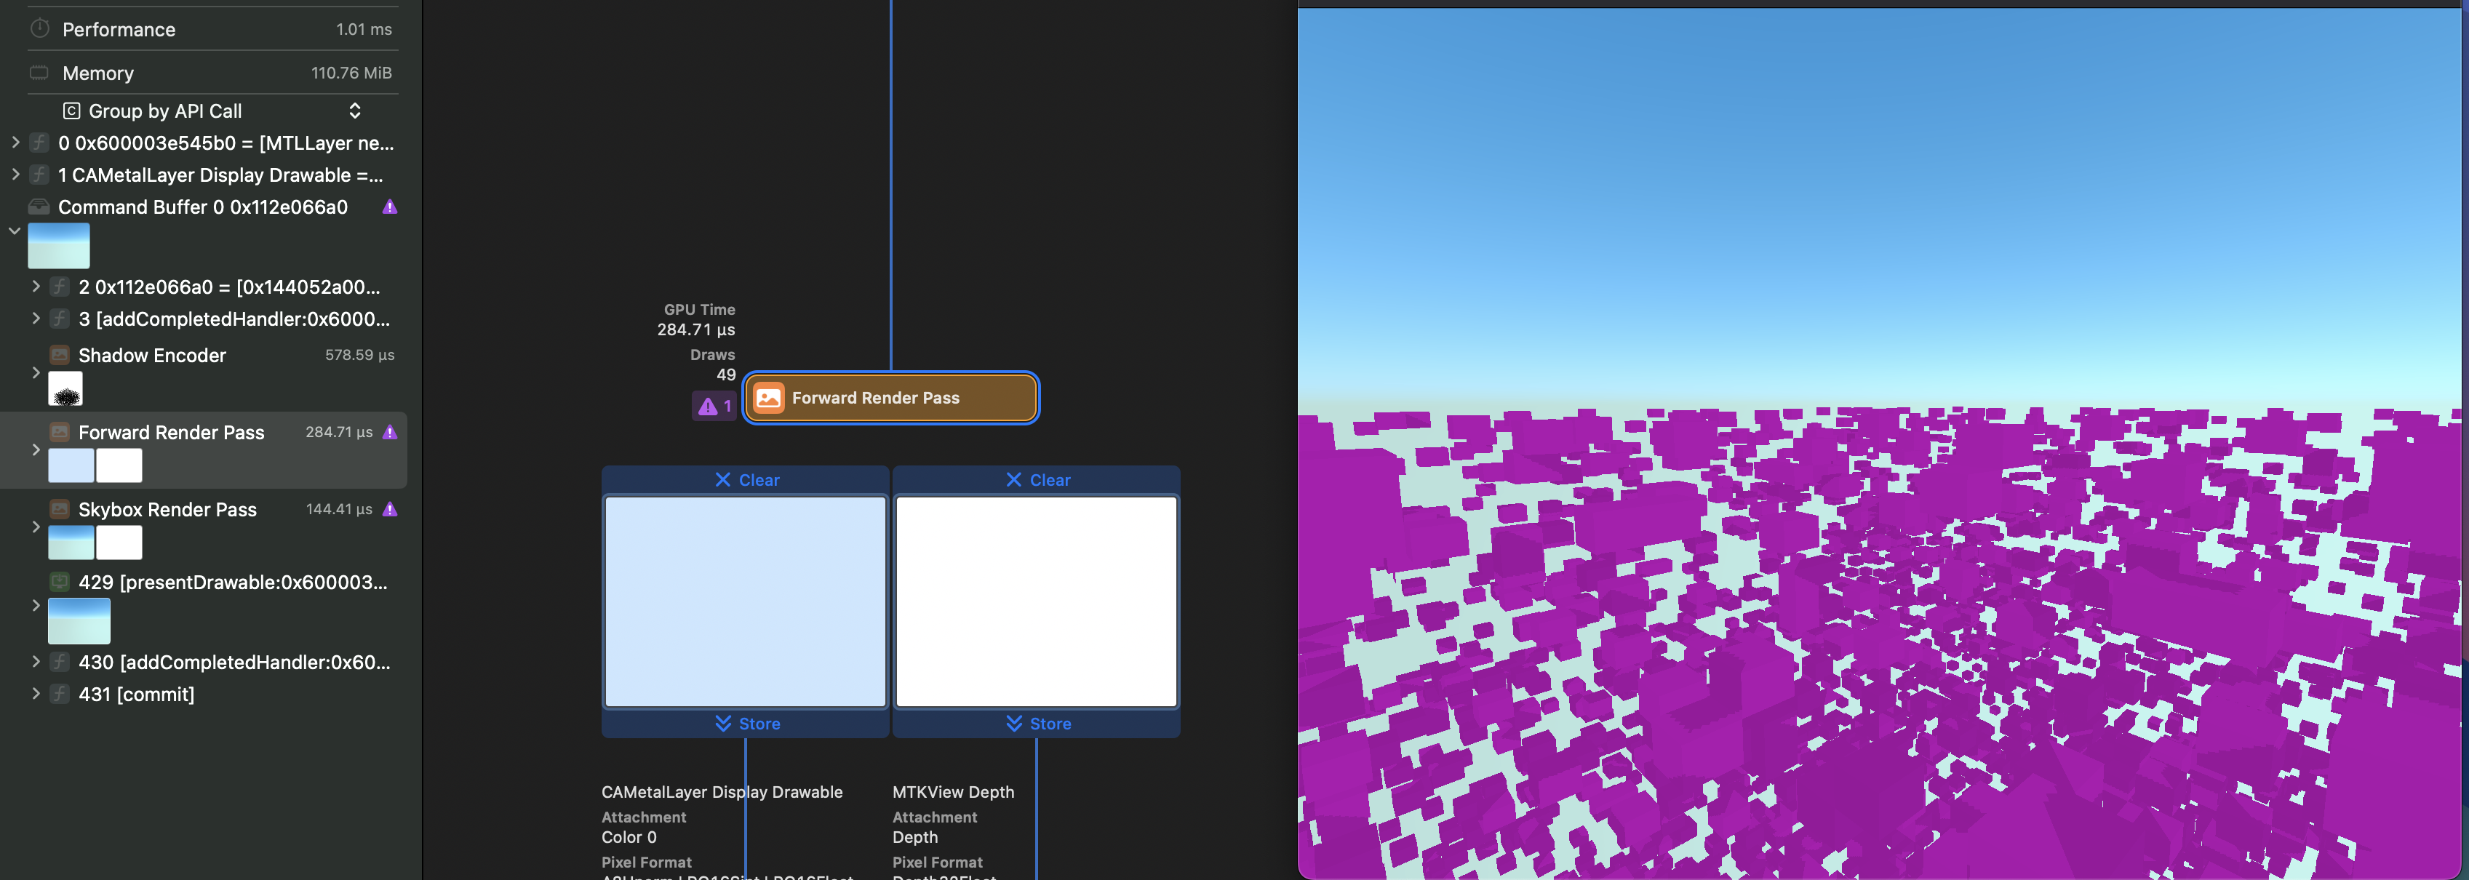Click Depth attachment value under MTKView Depth
This screenshot has width=2469, height=880.
pos(915,837)
